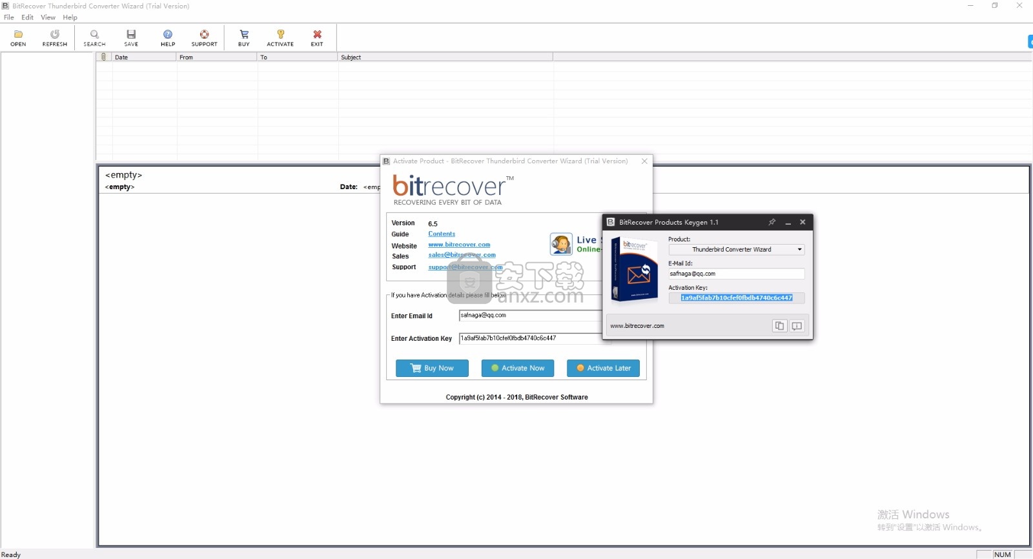Sort by the From column header
Viewport: 1033px width, 559px height.
[x=216, y=57]
